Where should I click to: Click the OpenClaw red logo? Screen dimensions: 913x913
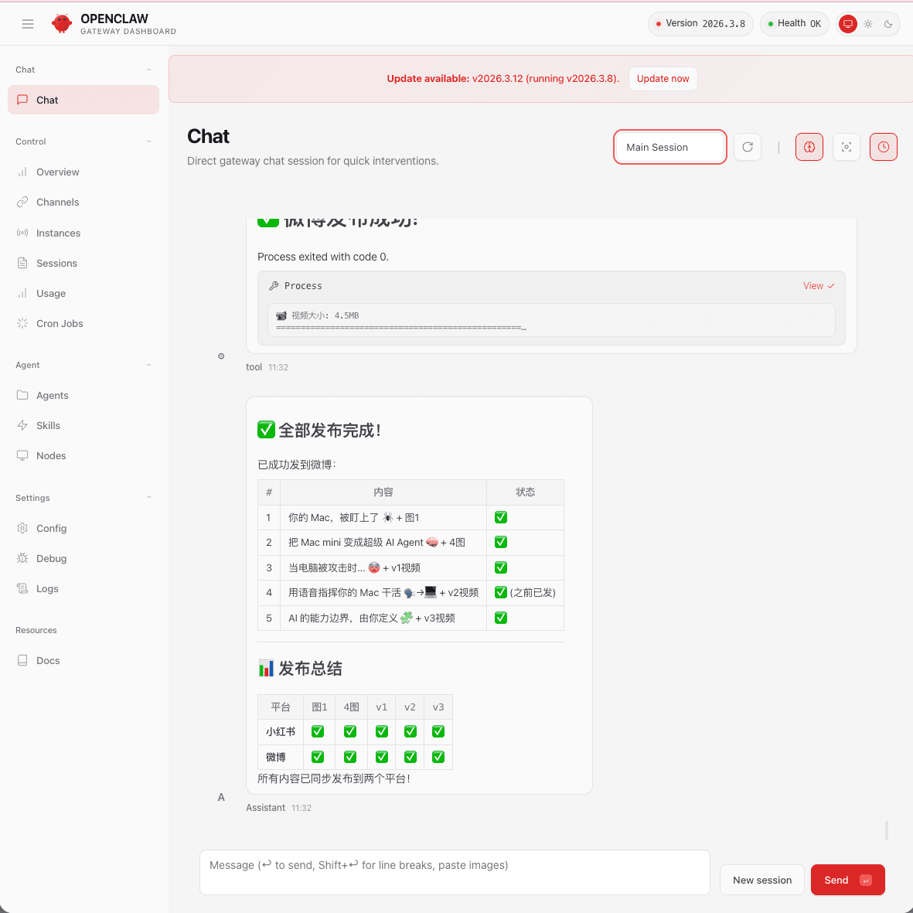[x=62, y=24]
